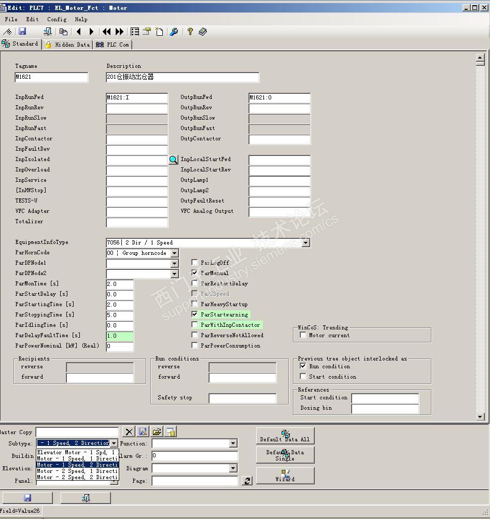Enable the ParReverseNotAllowed checkbox
The height and width of the screenshot is (519, 490).
coord(195,335)
